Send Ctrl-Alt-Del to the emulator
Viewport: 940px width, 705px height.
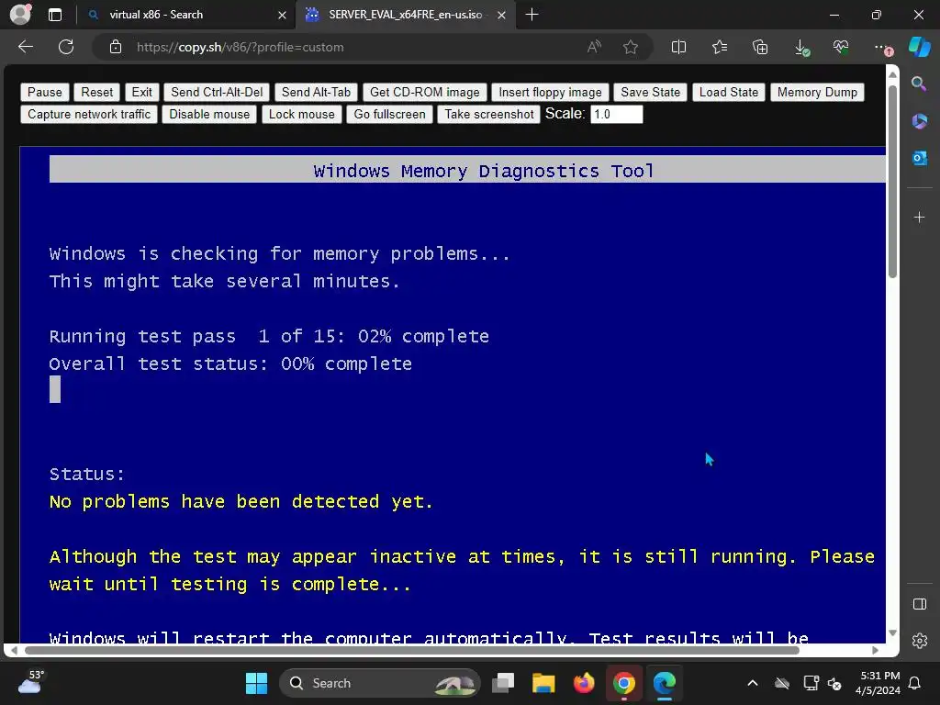217,93
